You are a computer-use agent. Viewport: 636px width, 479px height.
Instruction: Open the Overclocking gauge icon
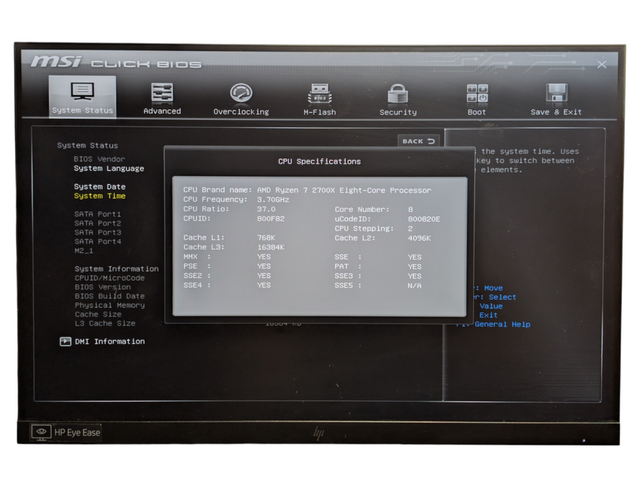[241, 93]
